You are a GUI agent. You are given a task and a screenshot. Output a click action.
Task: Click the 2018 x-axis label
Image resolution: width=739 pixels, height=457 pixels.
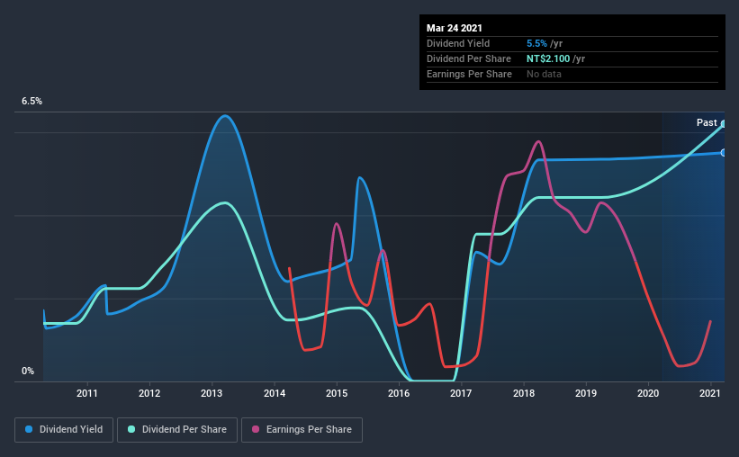524,393
